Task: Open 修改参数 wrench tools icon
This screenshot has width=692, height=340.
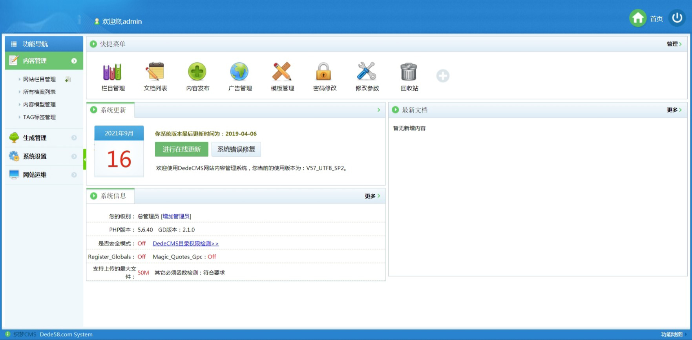Action: [x=367, y=72]
